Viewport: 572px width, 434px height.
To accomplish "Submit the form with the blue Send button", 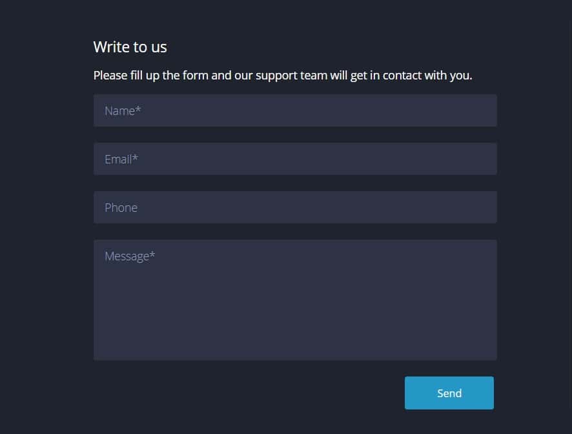I will pyautogui.click(x=449, y=393).
